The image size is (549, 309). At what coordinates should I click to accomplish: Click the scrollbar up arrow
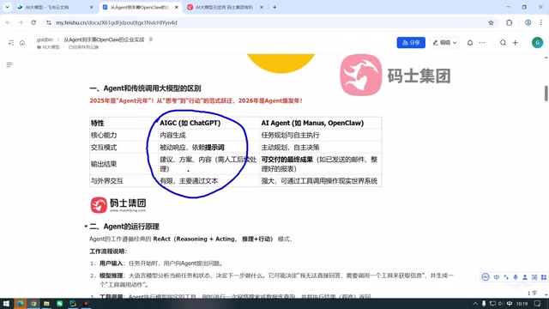point(546,58)
